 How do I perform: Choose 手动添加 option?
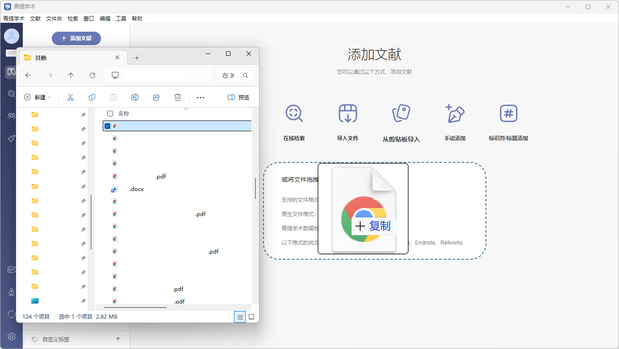[x=455, y=122]
